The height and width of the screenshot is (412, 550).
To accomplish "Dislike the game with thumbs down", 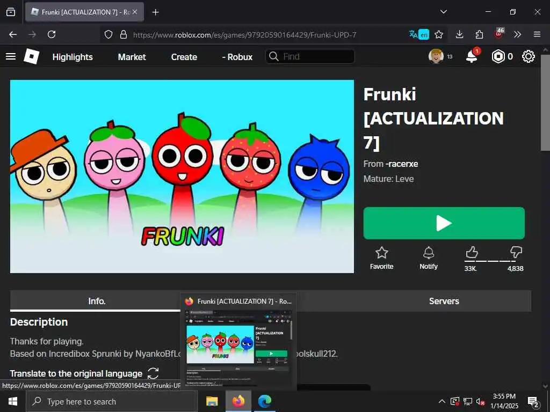I will point(516,252).
